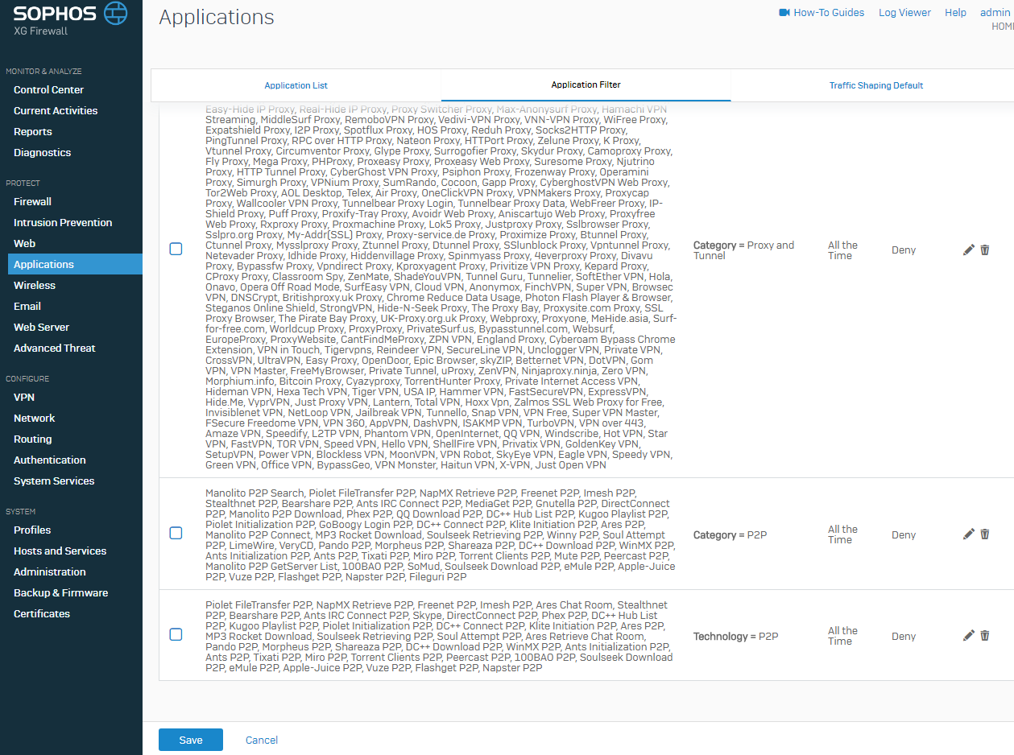Click 'Category = Proxy and Tunnel' text

pos(744,250)
